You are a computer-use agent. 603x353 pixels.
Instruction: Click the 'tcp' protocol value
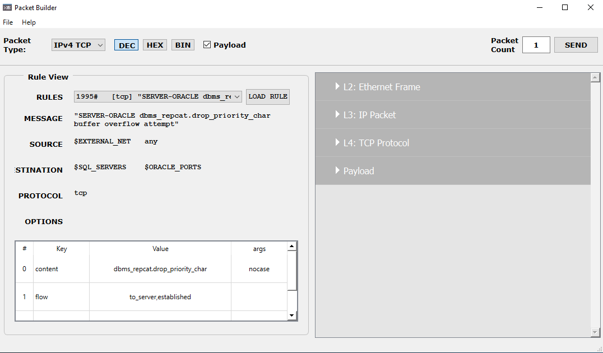coord(80,193)
